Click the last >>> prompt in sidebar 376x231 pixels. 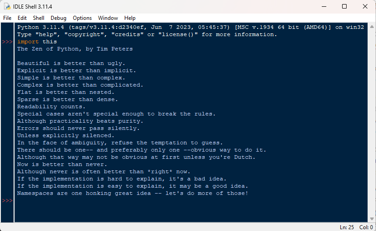pyautogui.click(x=7, y=201)
